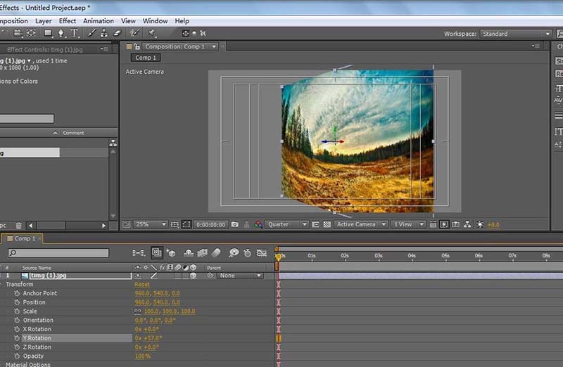Toggle Position stopwatch for keyframing

[17, 302]
